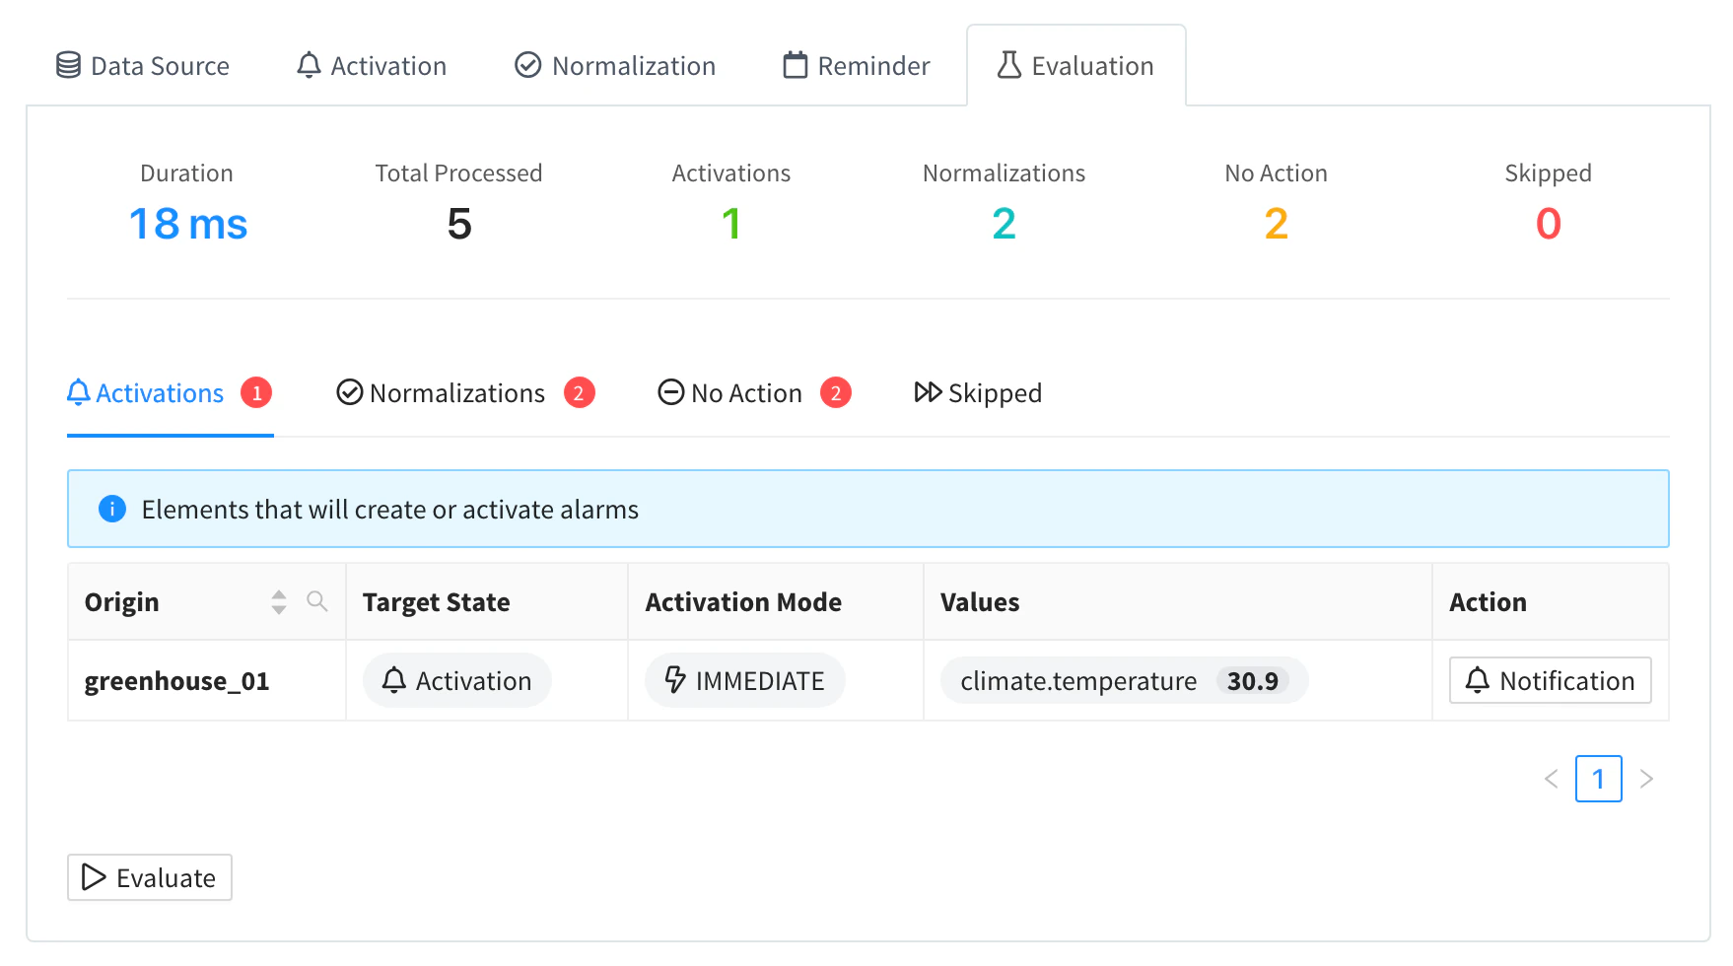Click the No Action count 2 in orange

point(1277,224)
